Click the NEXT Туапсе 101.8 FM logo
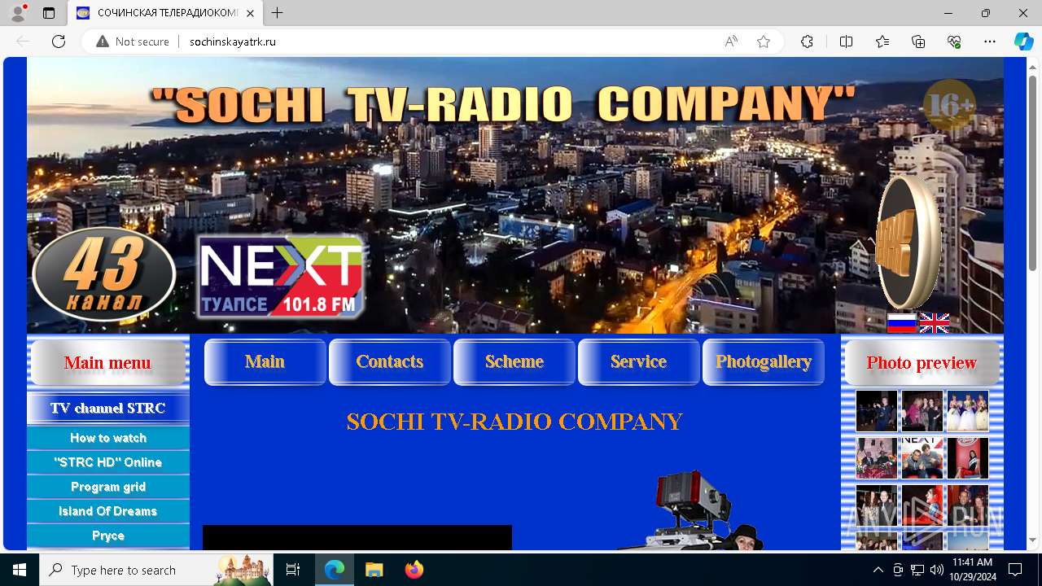 click(281, 278)
